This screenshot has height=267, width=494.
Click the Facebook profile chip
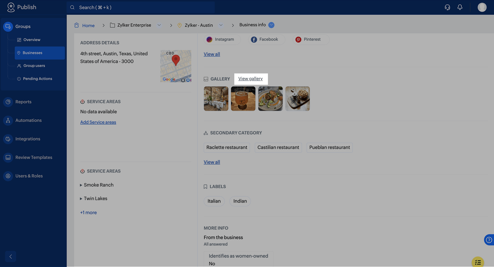(x=267, y=39)
